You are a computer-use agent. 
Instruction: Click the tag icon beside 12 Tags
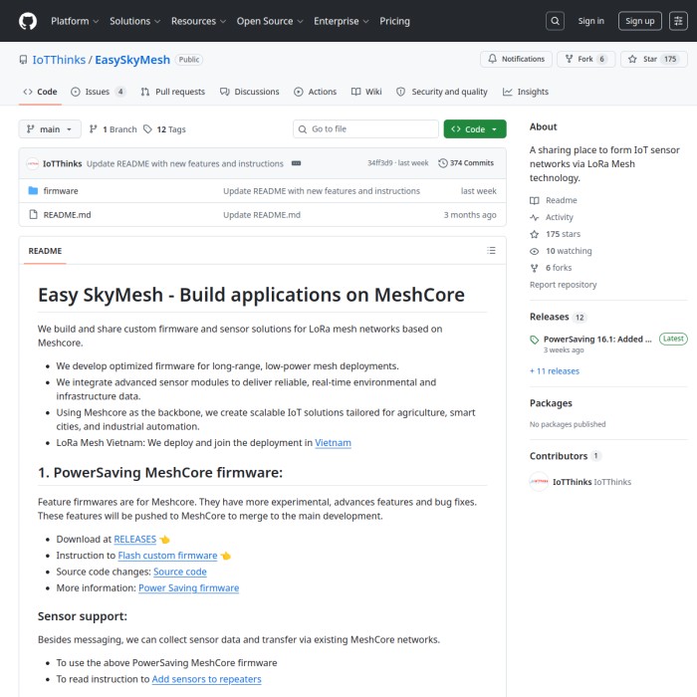(147, 128)
